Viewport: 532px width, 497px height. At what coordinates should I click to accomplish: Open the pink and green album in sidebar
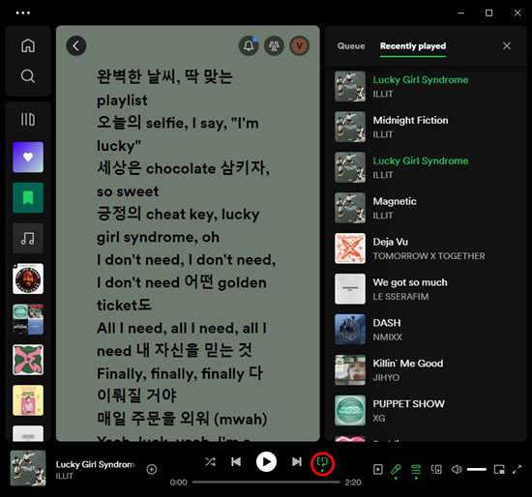click(28, 360)
